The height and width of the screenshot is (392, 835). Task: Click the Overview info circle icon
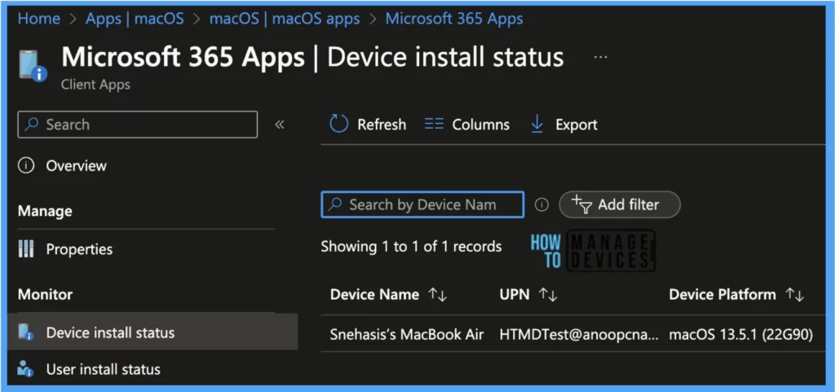pos(26,165)
